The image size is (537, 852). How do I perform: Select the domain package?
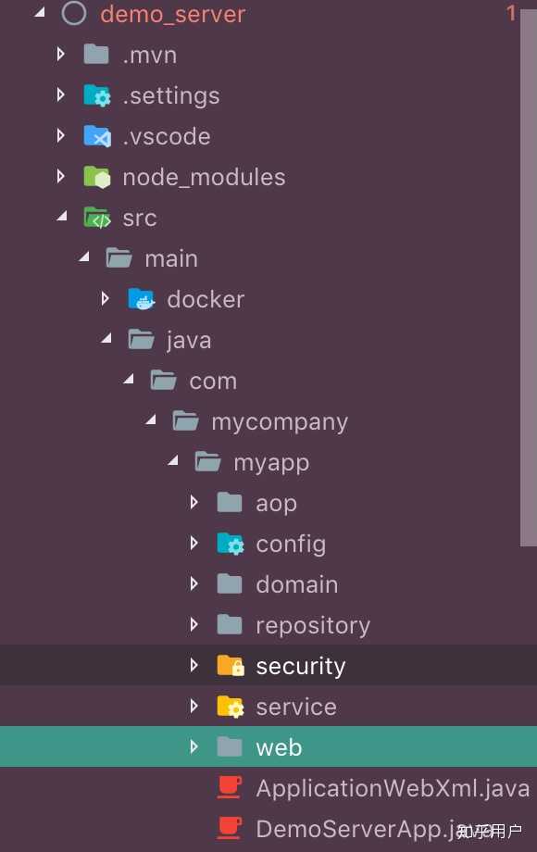296,583
